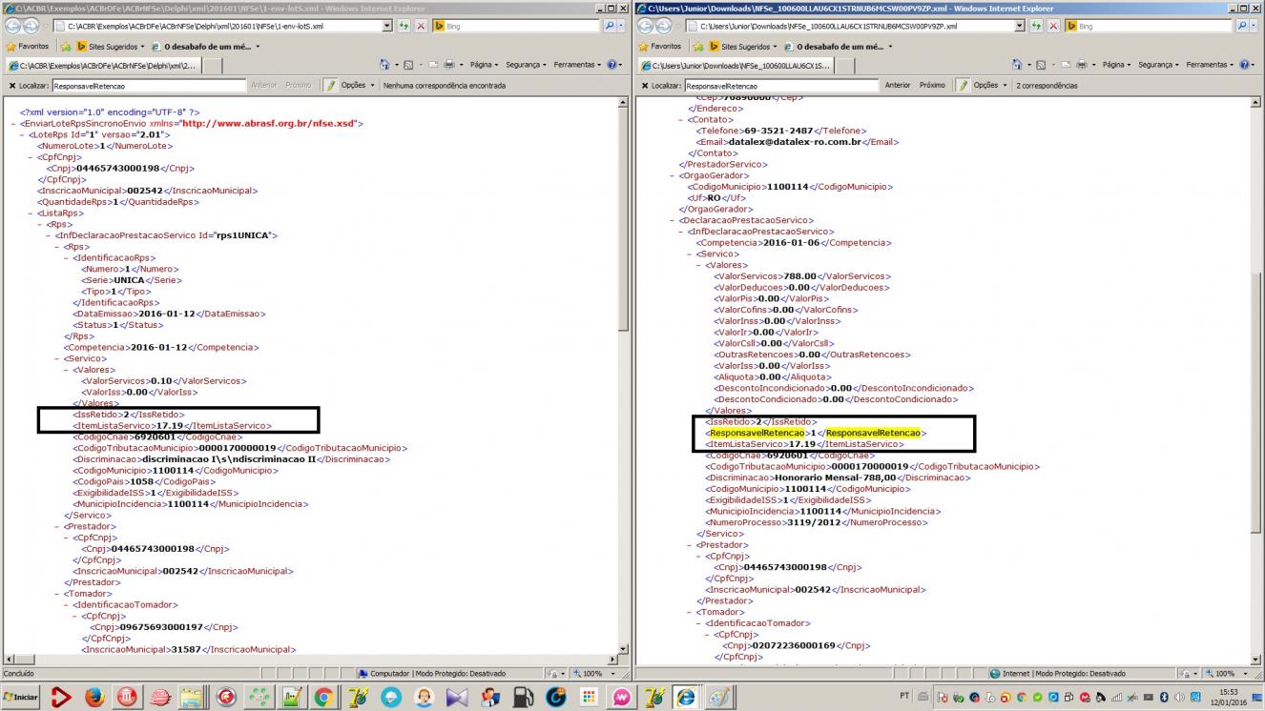This screenshot has height=711, width=1265.
Task: Click the help icon in the 1-env-lotS.xml window
Action: tap(612, 65)
